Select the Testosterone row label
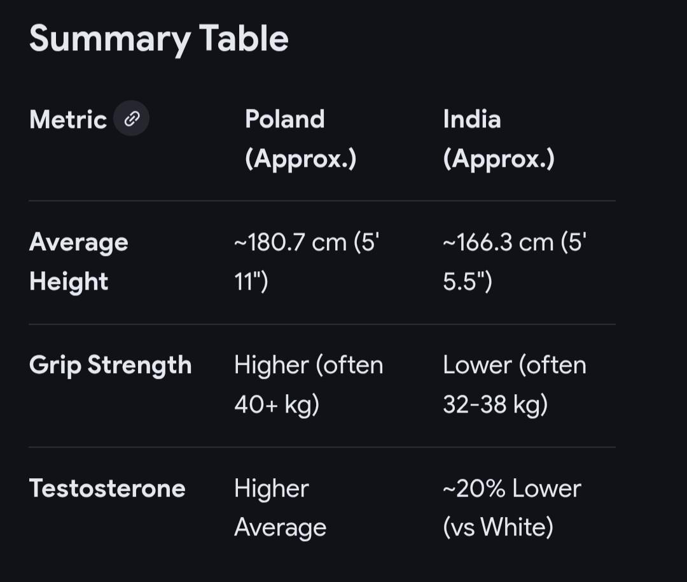Viewport: 687px width, 582px height. pyautogui.click(x=108, y=488)
